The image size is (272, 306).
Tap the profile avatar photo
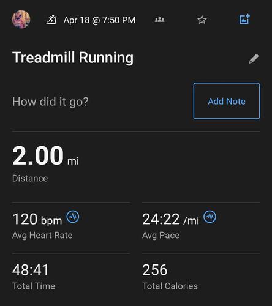tap(21, 20)
